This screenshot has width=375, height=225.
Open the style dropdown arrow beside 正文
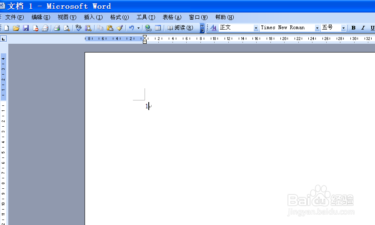(x=256, y=28)
